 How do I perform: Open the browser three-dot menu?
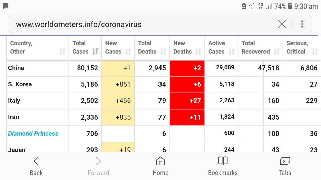pyautogui.click(x=302, y=24)
